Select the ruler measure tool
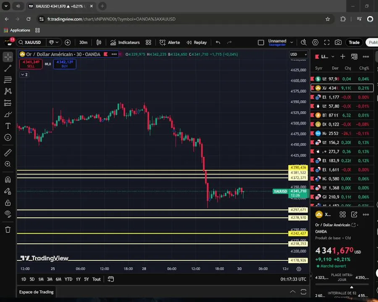The height and width of the screenshot is (302, 378). click(8, 153)
